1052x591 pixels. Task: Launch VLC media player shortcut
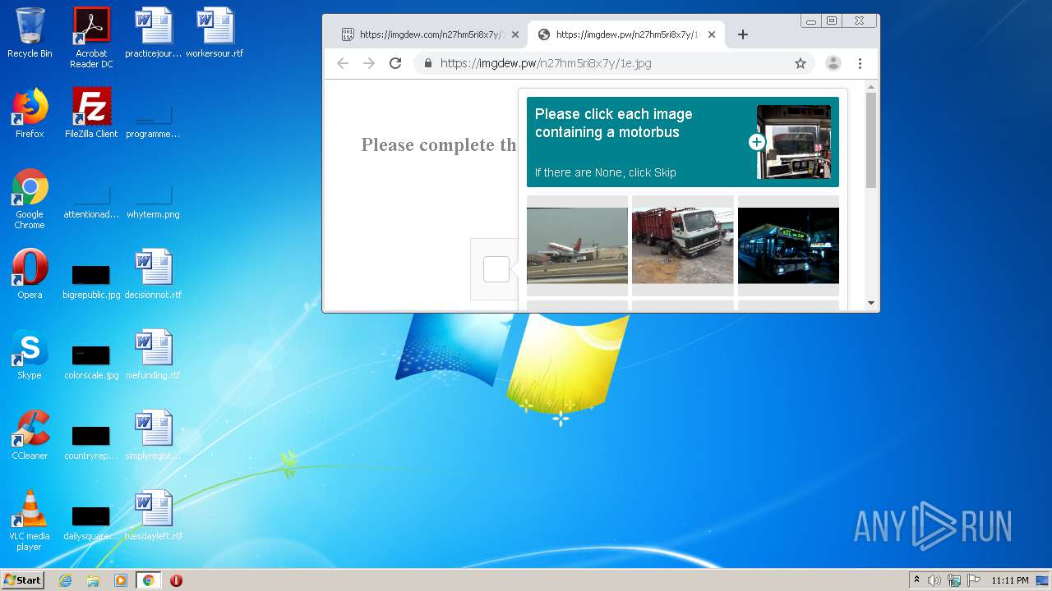click(30, 520)
